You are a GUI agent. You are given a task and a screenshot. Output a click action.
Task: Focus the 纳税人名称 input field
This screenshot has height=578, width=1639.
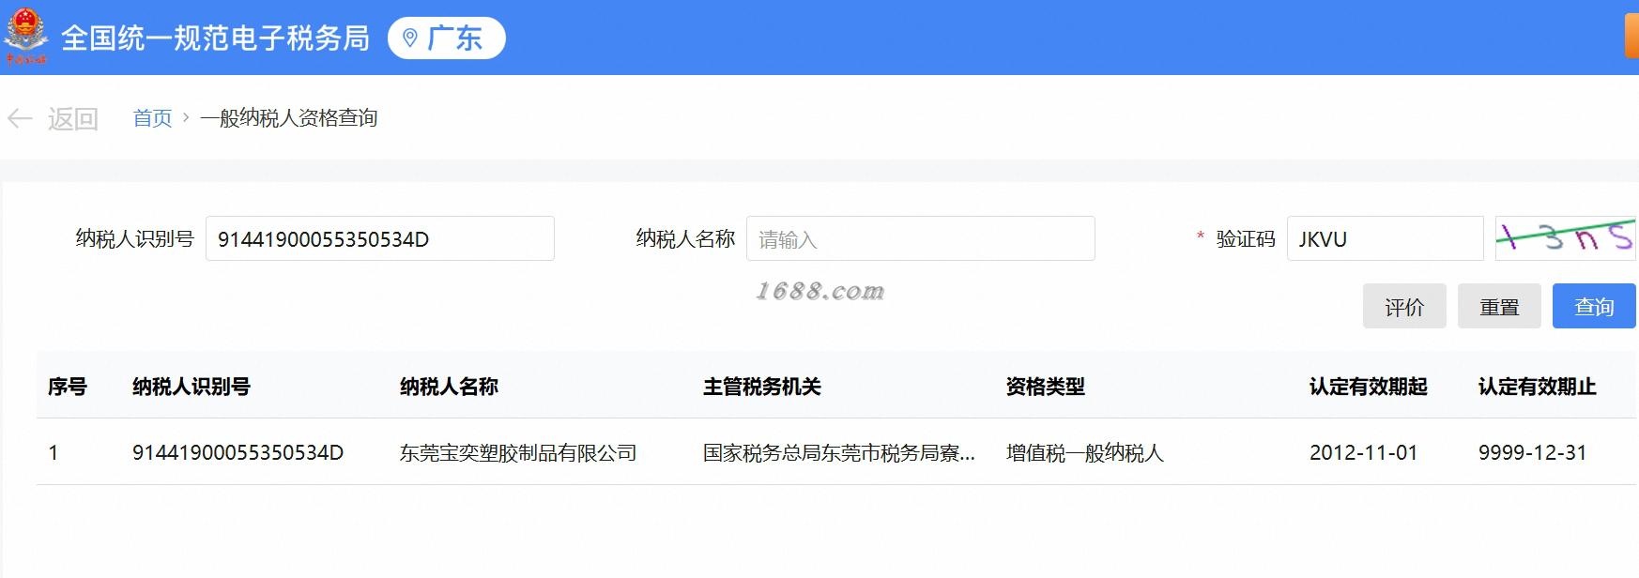tap(921, 238)
